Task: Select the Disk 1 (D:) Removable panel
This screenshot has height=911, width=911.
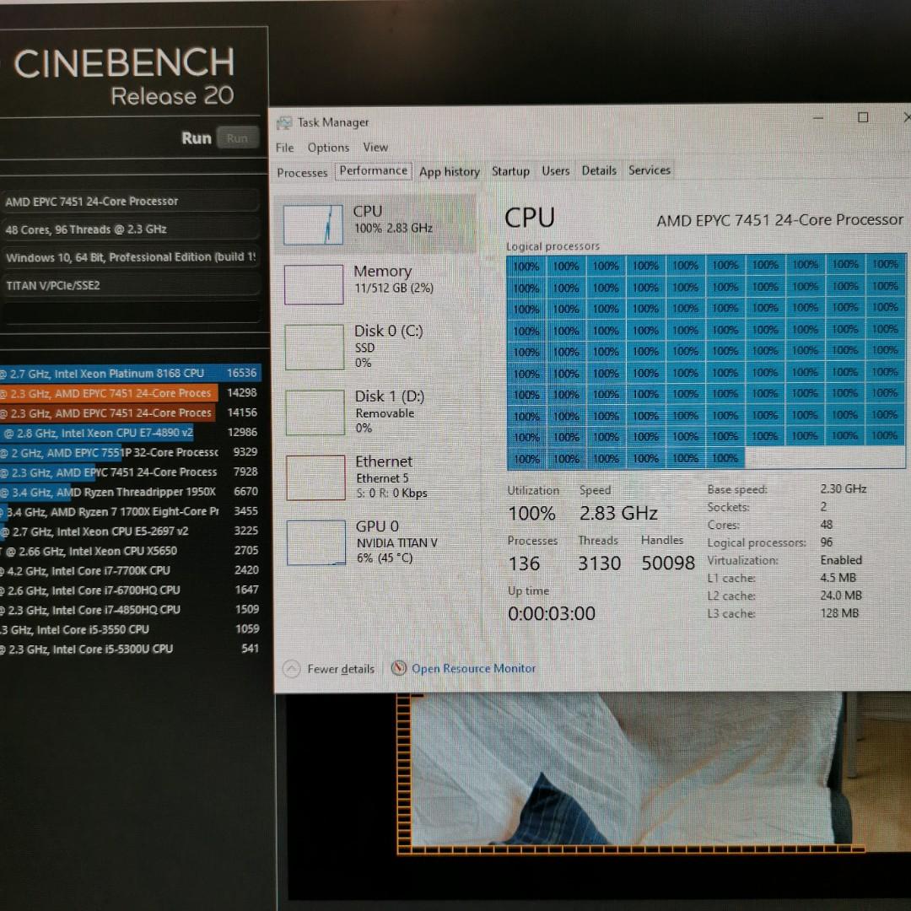Action: (380, 412)
